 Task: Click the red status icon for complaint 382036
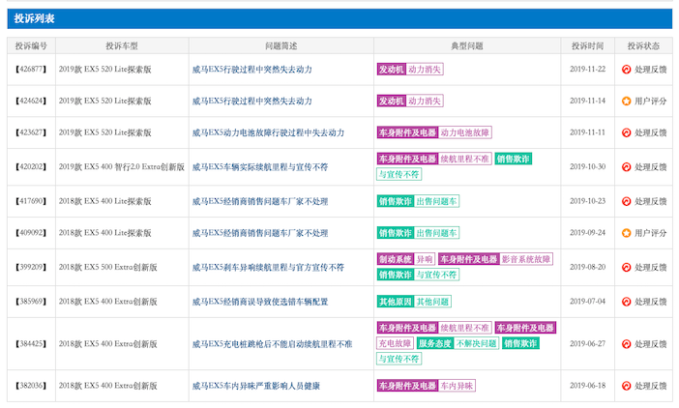pos(626,386)
